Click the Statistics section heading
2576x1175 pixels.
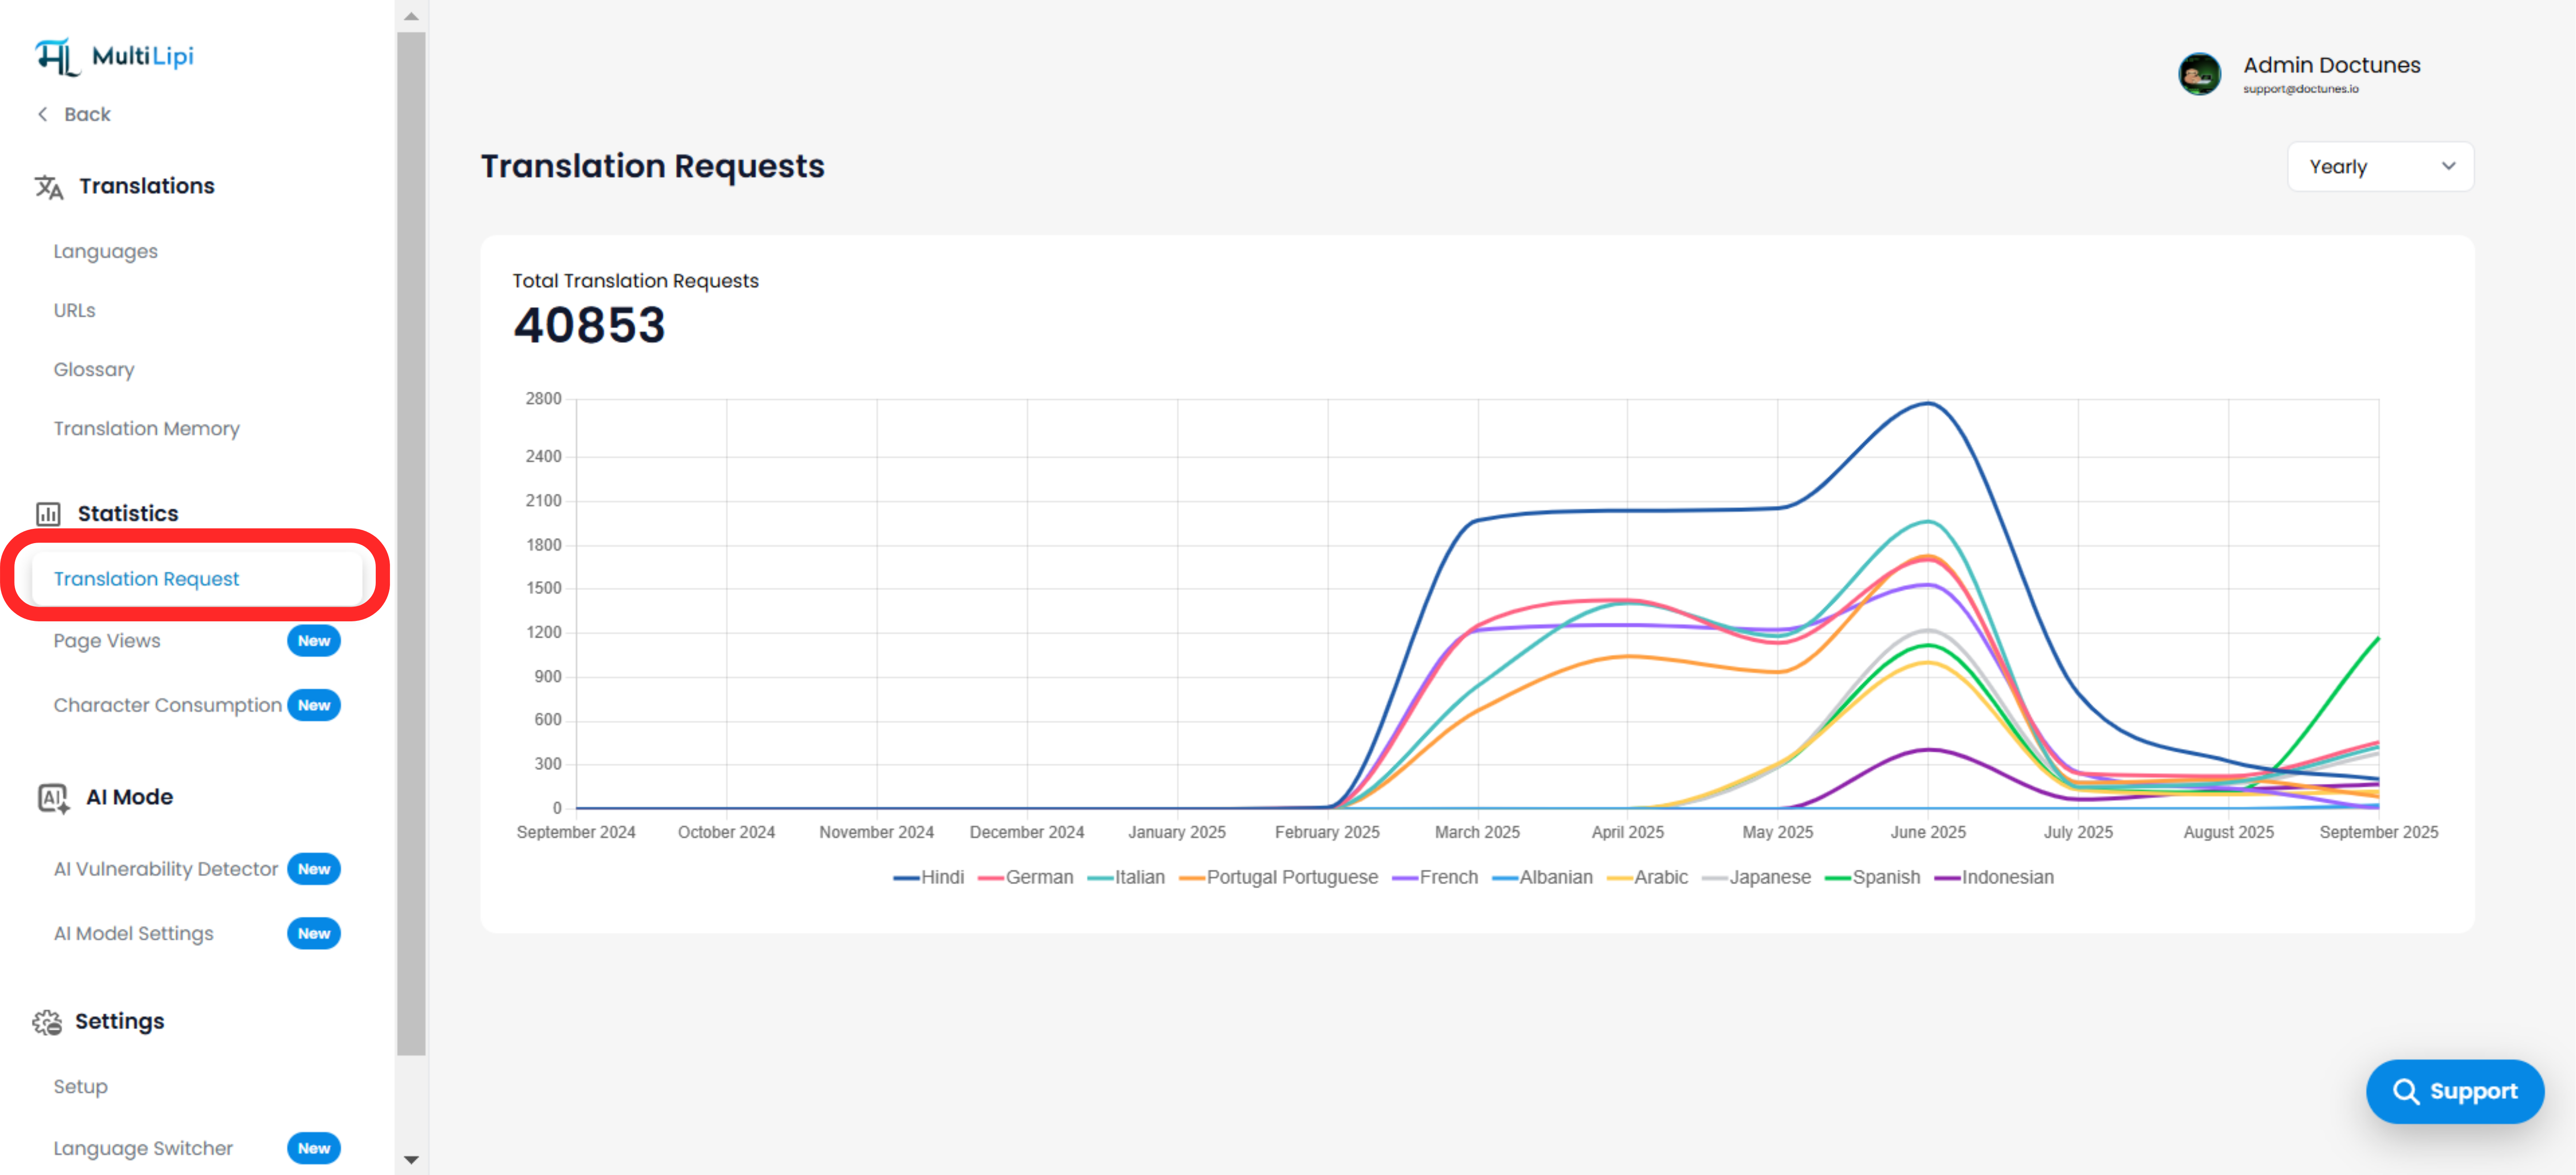[128, 514]
